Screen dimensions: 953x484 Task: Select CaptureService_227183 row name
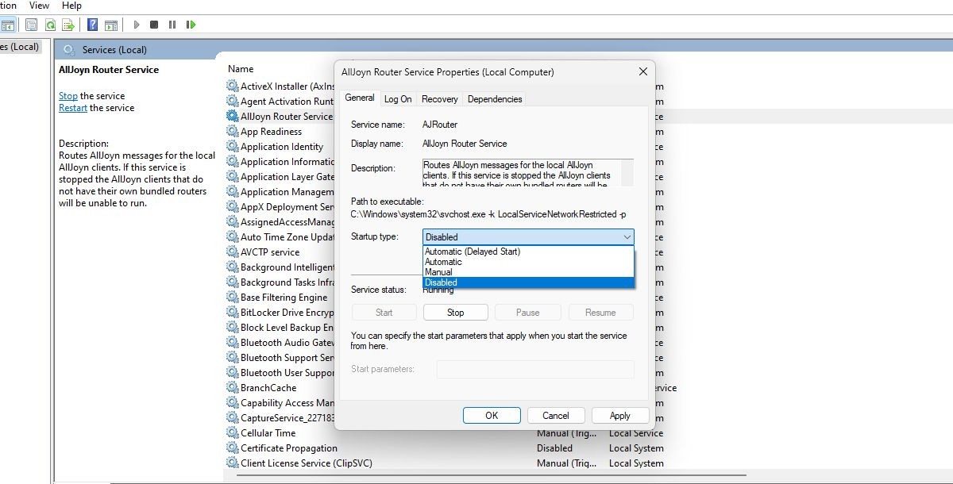point(287,418)
